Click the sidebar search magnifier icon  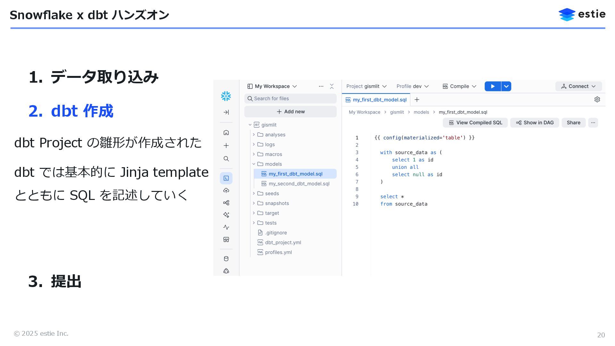point(226,159)
